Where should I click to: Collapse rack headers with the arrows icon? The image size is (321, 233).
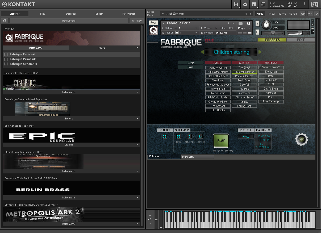tap(317, 14)
